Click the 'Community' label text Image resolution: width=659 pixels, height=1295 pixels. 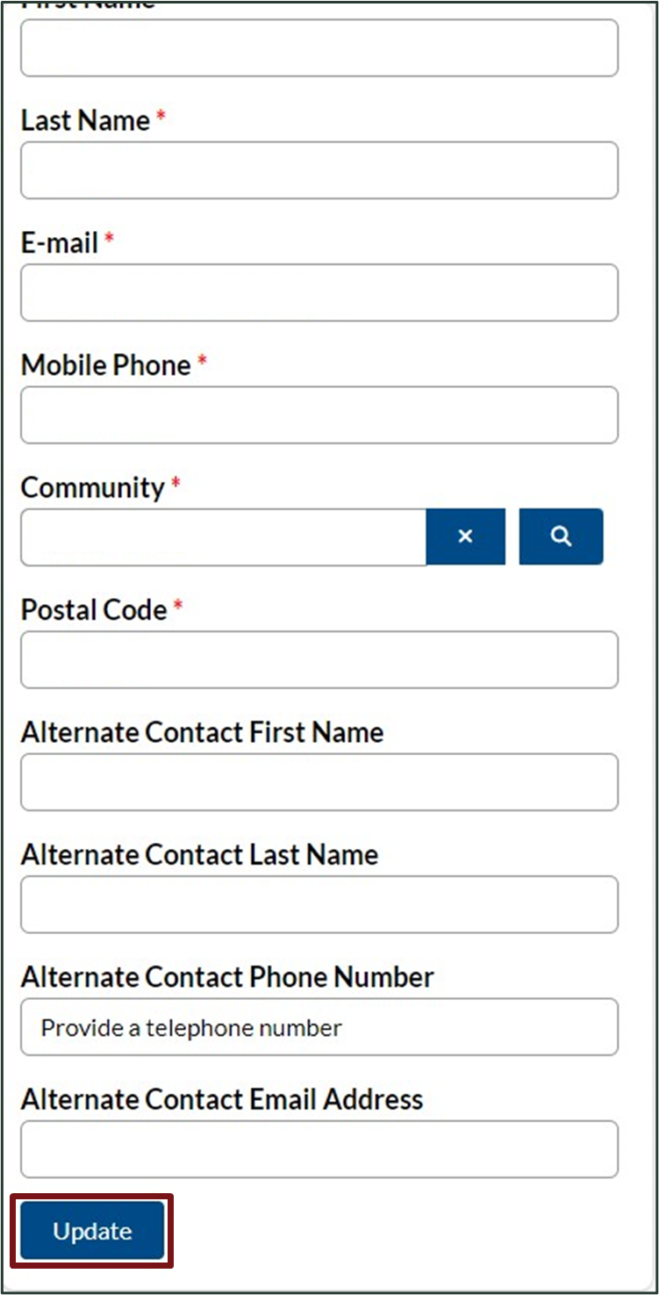point(92,487)
